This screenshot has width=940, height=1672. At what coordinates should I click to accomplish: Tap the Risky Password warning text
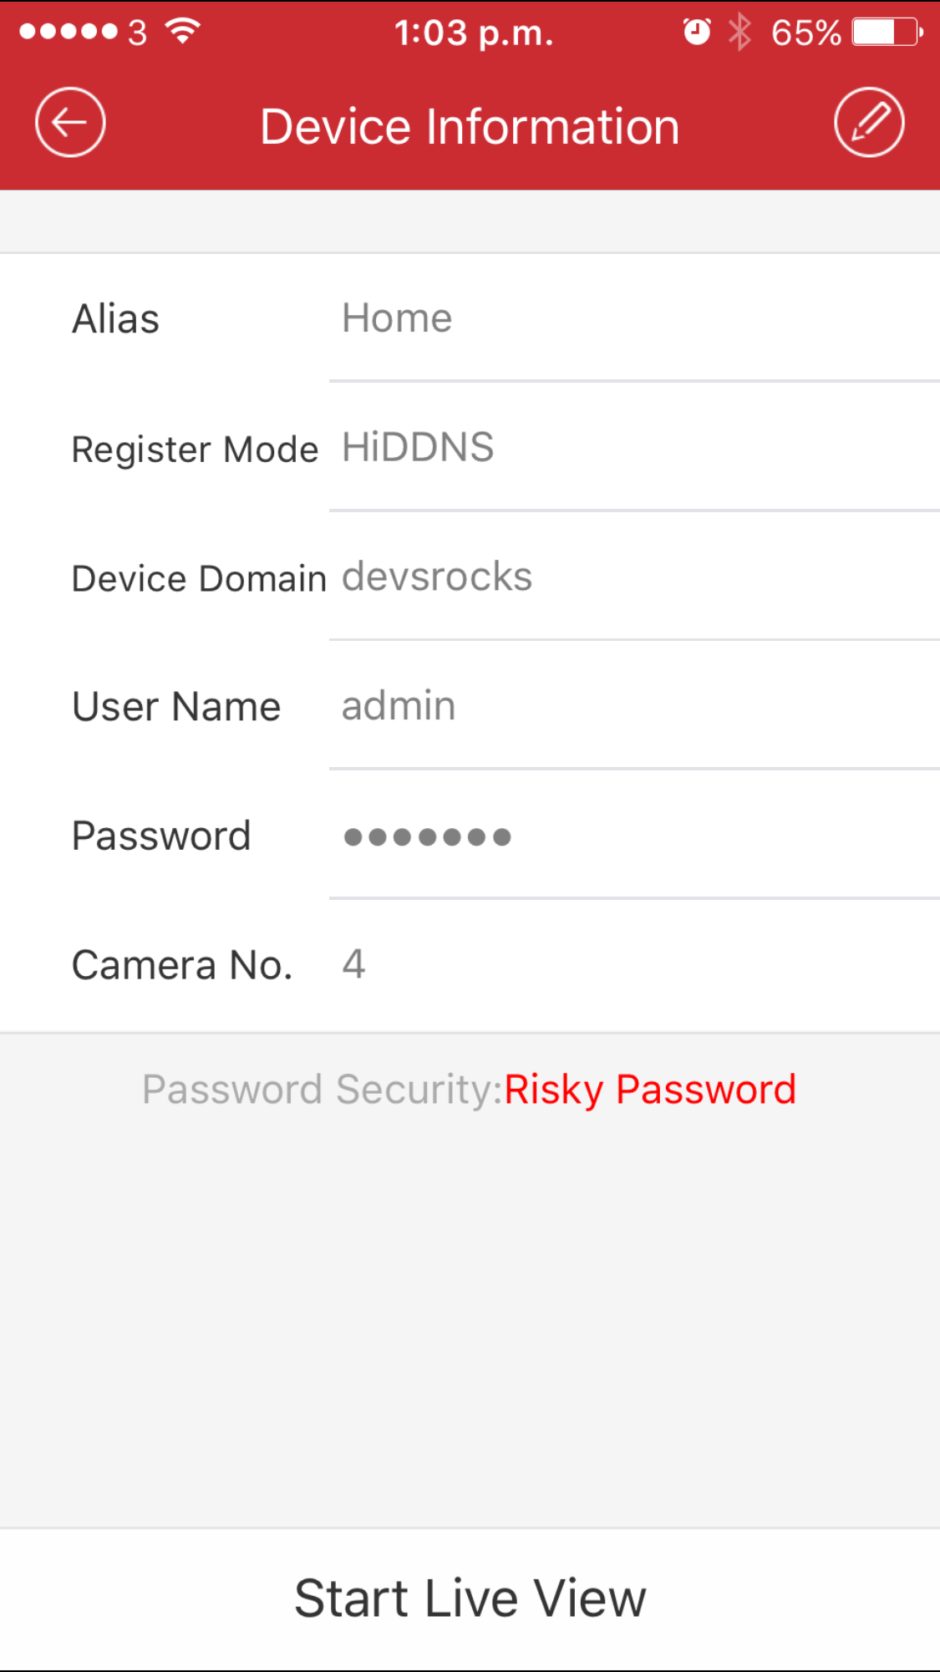click(650, 1090)
